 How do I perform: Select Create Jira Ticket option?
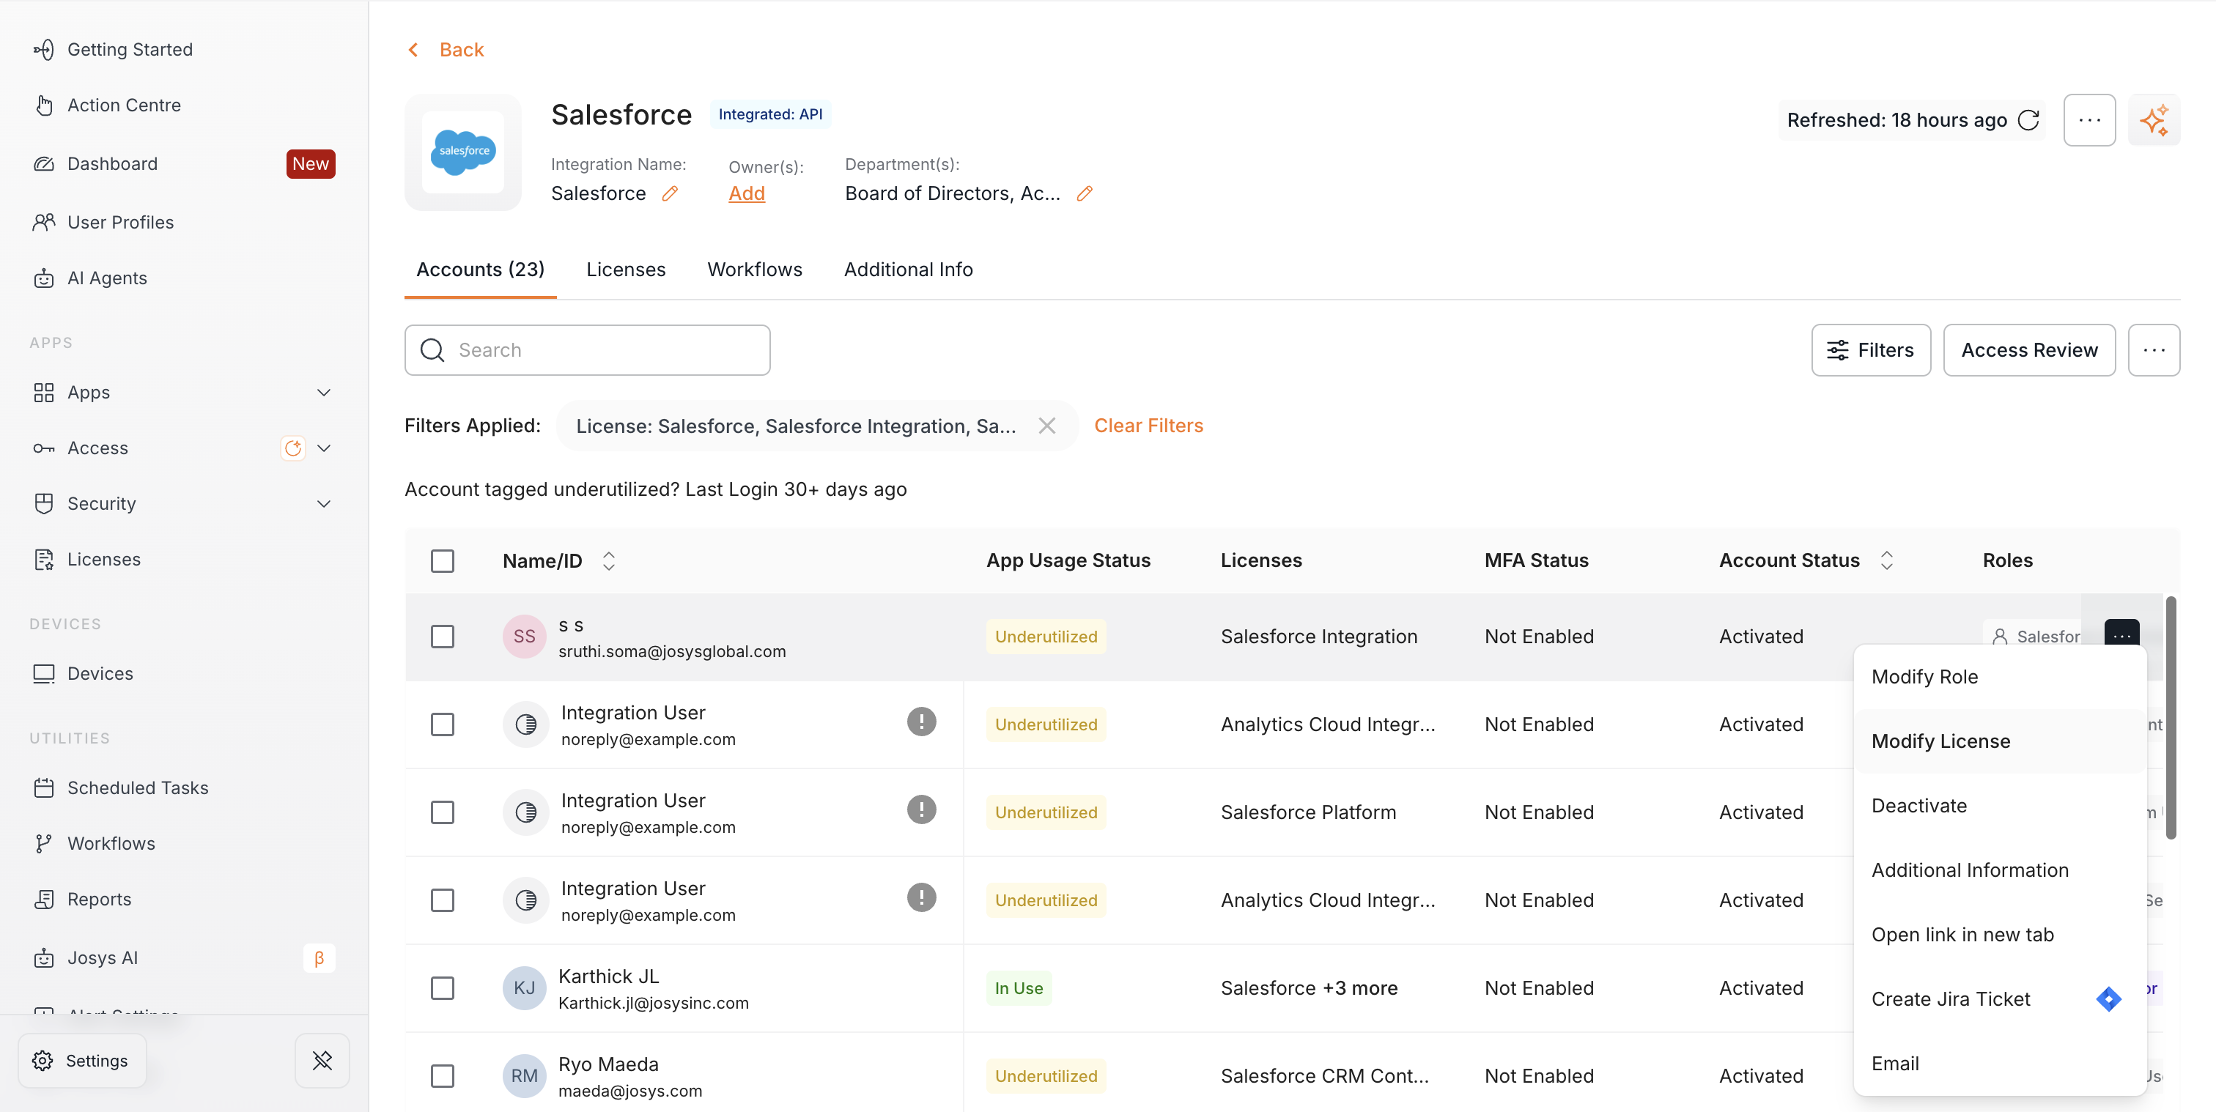point(2000,999)
